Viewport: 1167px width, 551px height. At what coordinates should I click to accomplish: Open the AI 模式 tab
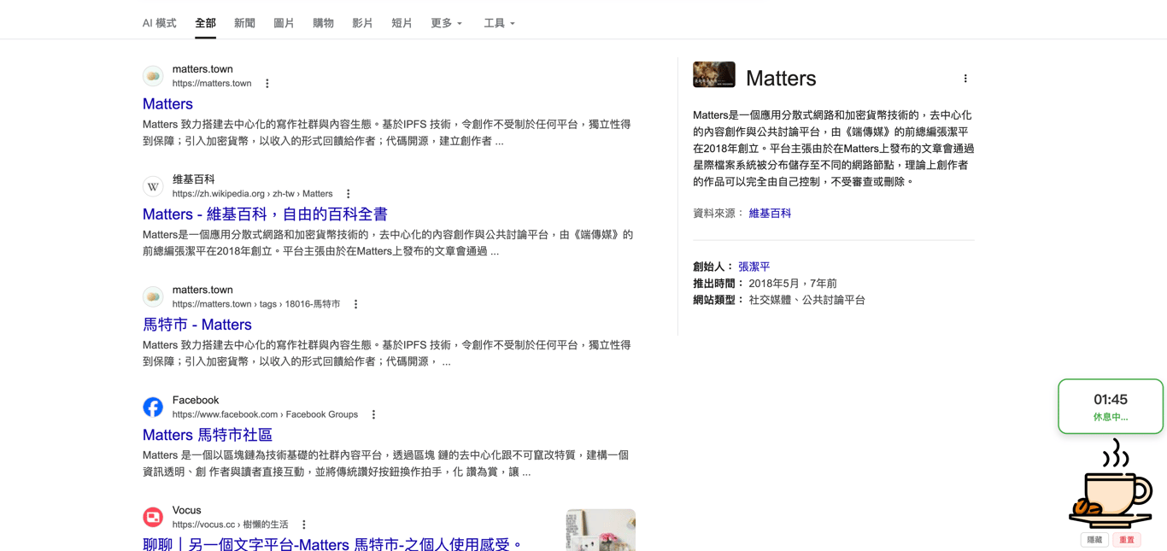coord(159,23)
